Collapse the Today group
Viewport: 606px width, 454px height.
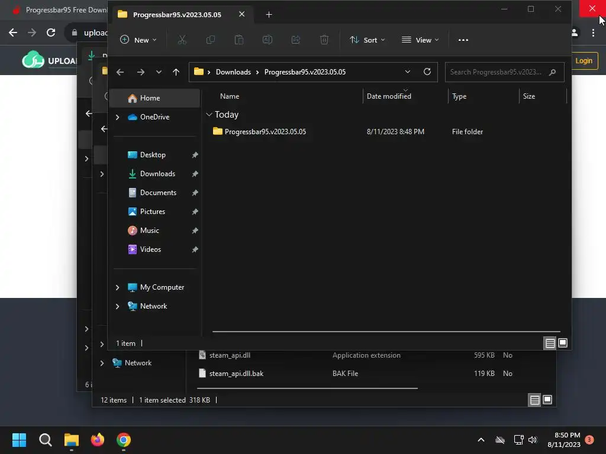click(x=209, y=115)
